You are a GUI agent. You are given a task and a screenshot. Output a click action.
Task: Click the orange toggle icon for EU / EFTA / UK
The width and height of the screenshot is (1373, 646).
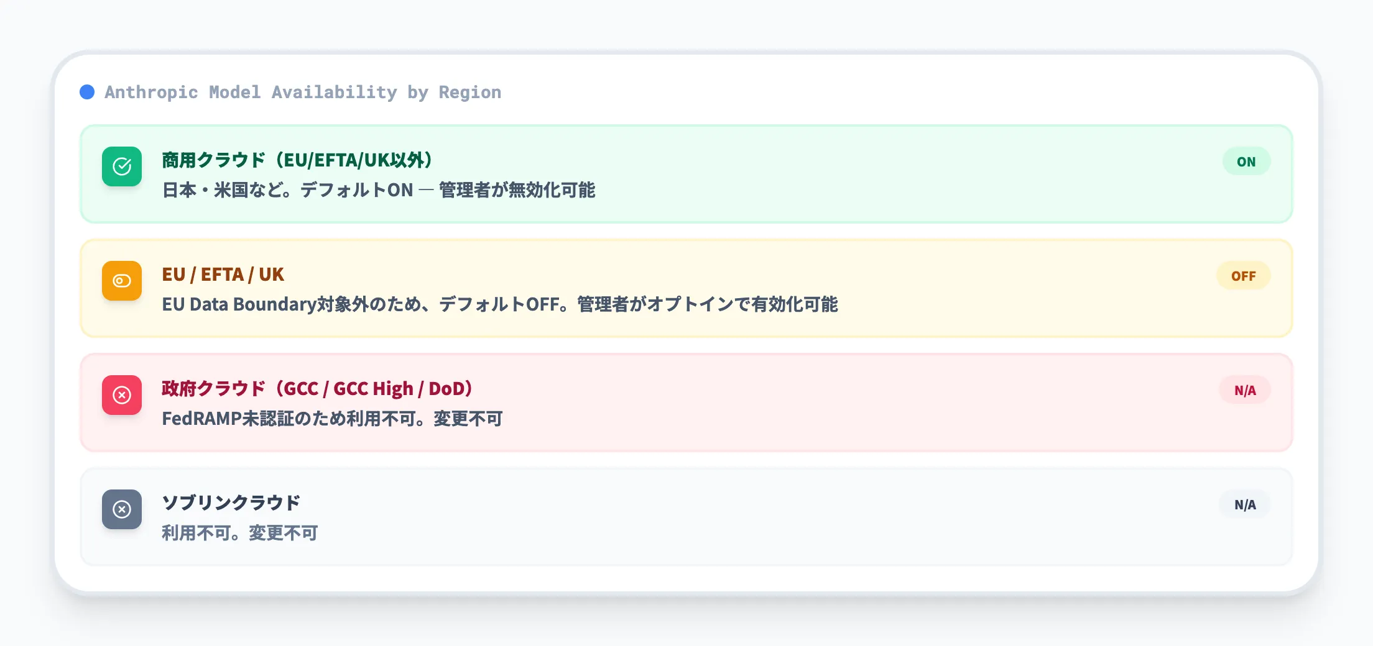coord(122,281)
